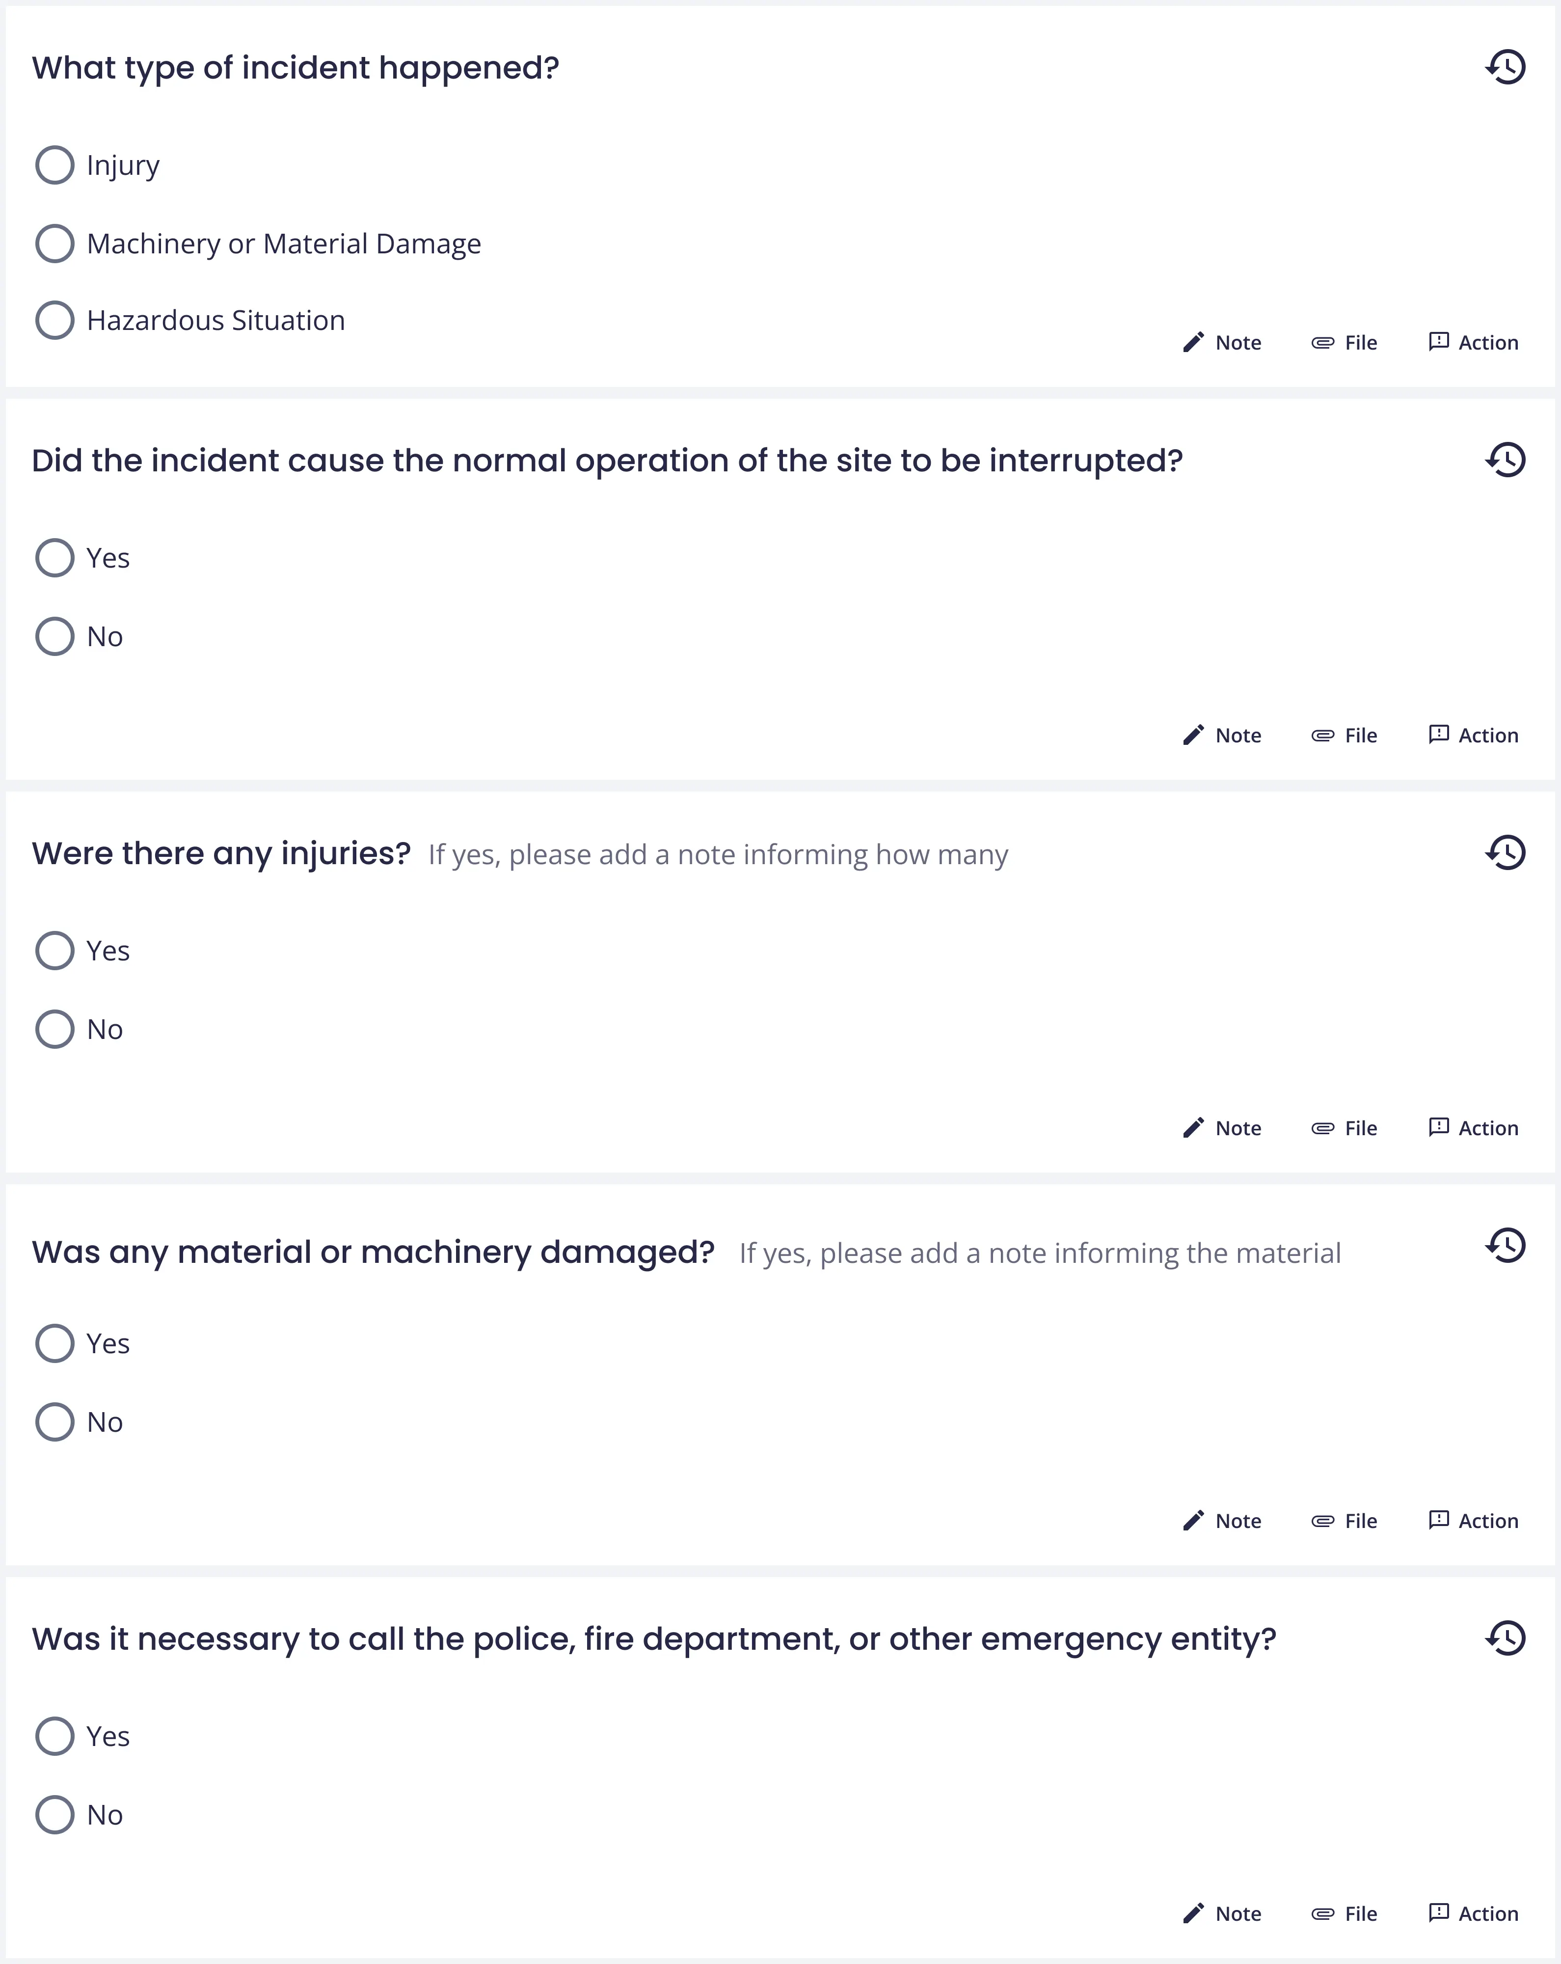Select the Injury incident type

(x=54, y=165)
